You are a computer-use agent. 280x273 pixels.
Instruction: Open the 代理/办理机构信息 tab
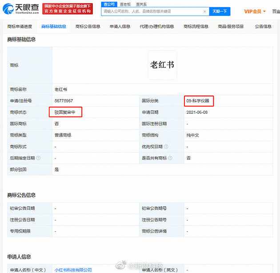click(156, 27)
